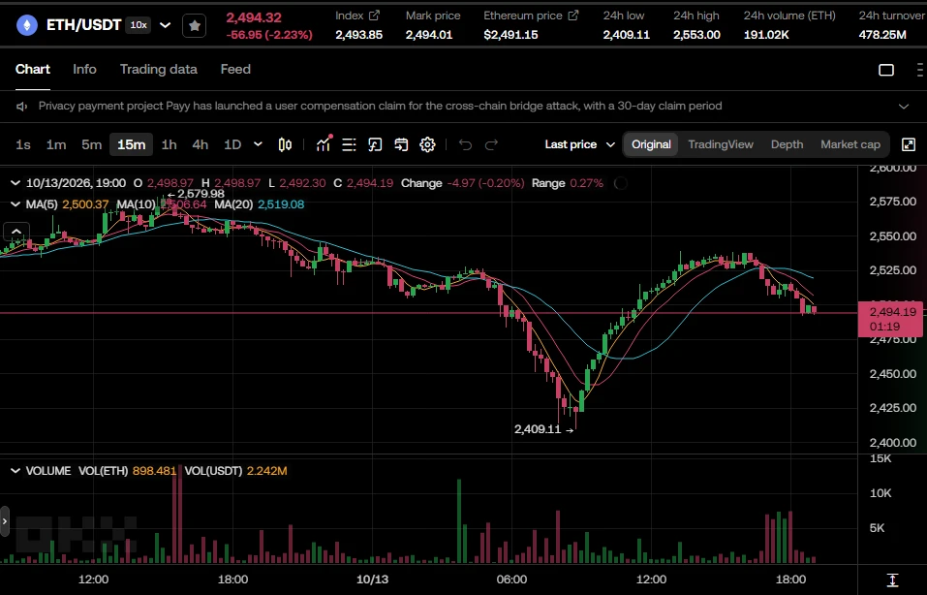Collapse the OHLC legend row chevron
Image resolution: width=927 pixels, height=595 pixels.
15,183
